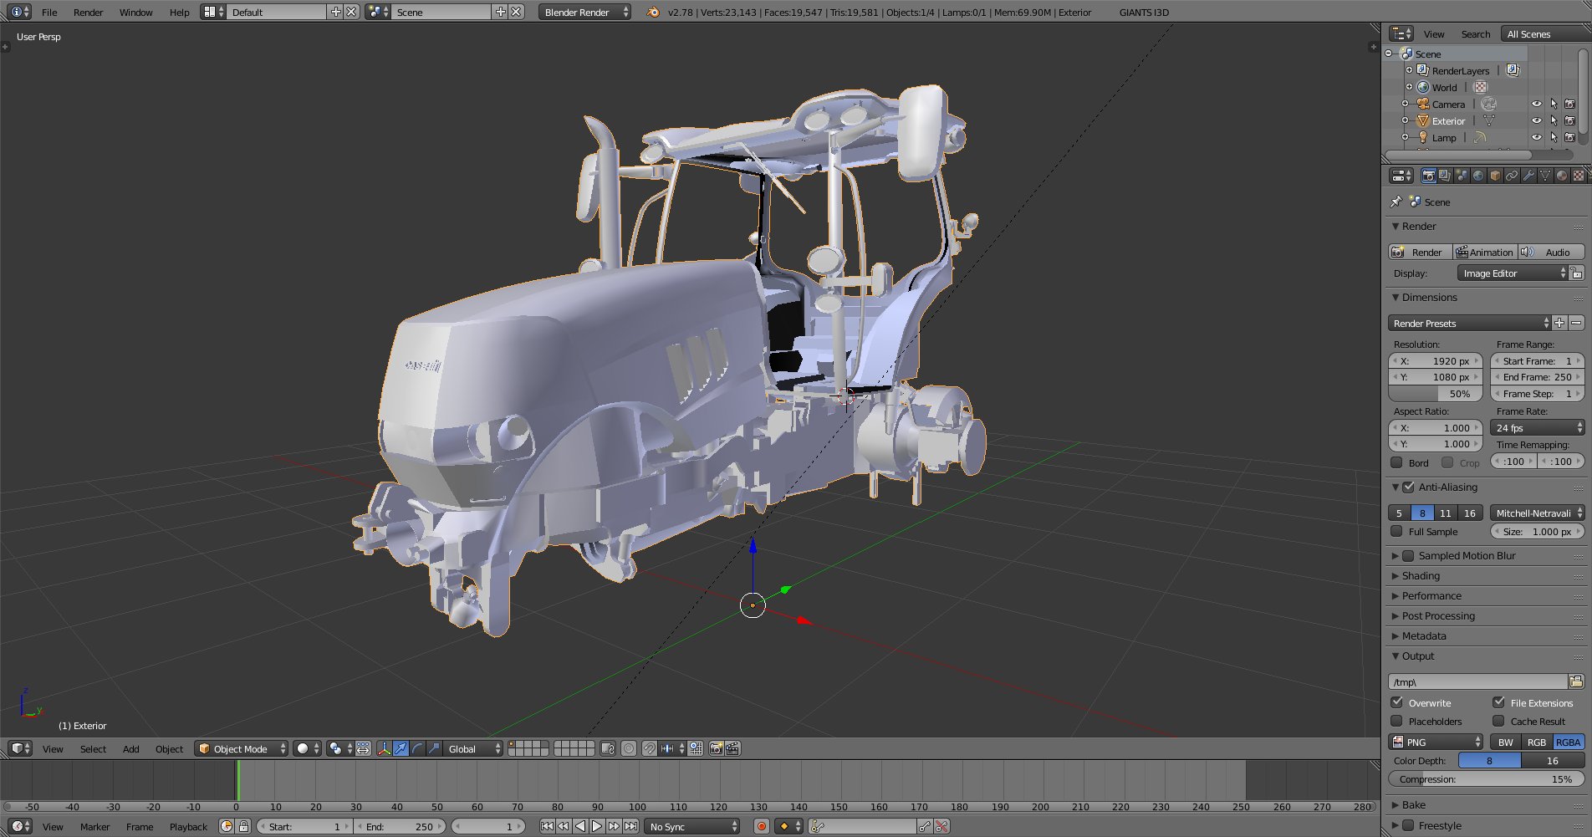Open the Image Editor display dropdown
The image size is (1592, 837).
pos(1513,273)
